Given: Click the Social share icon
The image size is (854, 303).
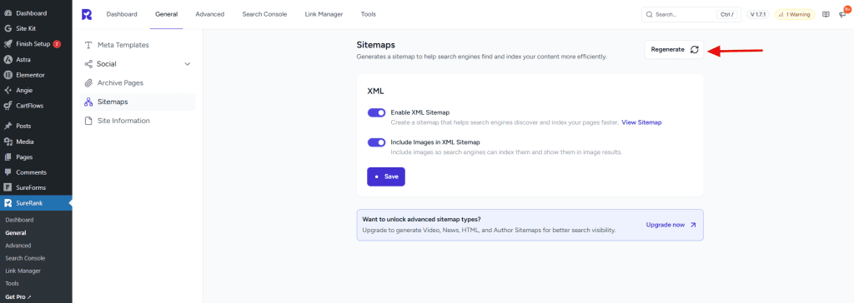Looking at the screenshot, I should (x=88, y=63).
